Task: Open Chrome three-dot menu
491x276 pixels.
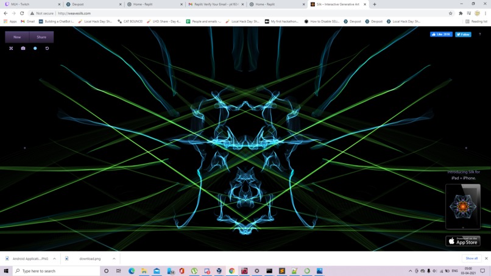Action: (x=486, y=13)
